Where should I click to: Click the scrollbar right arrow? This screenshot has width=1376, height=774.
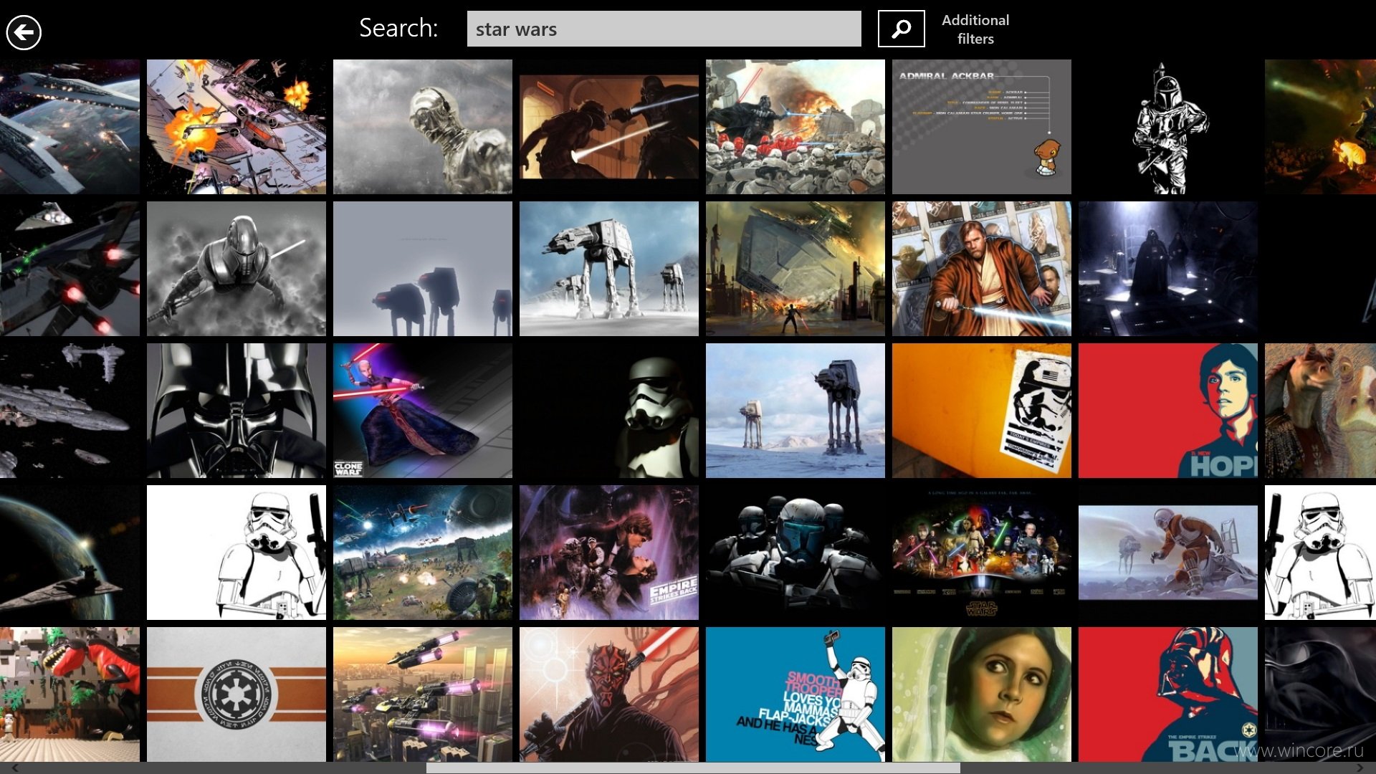pos(1360,768)
